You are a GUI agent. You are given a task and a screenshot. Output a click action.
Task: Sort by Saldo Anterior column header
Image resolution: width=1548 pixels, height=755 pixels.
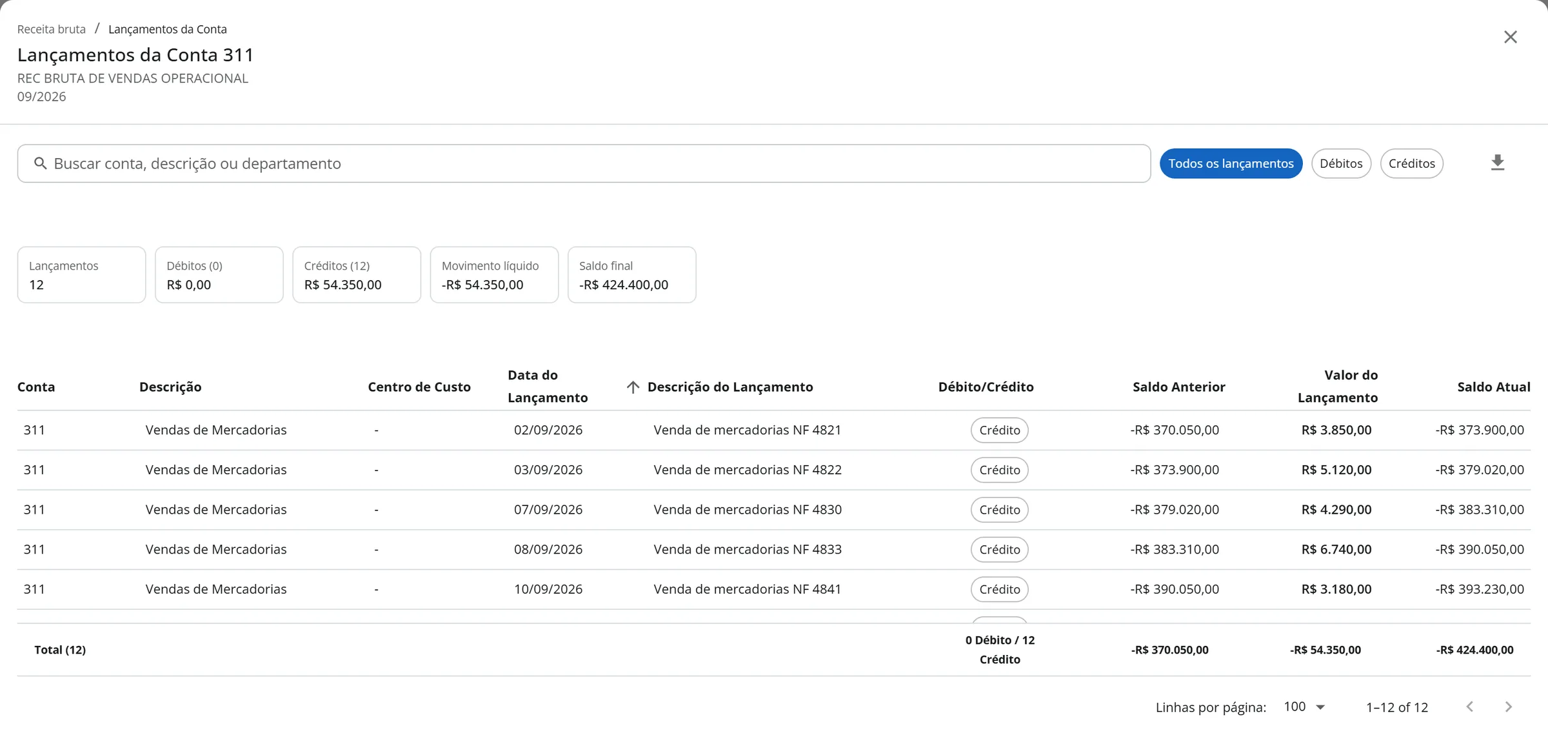click(1178, 387)
